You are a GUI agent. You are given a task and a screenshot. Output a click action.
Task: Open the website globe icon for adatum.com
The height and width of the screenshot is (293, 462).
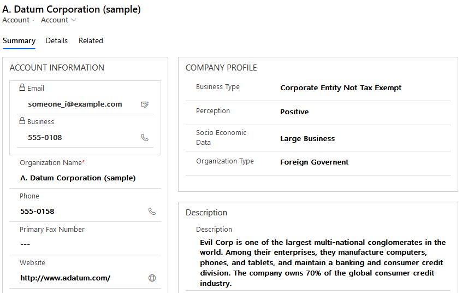pos(152,278)
